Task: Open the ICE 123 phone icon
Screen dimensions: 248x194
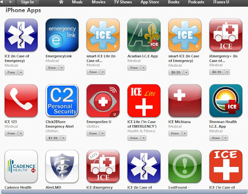Action: pyautogui.click(x=21, y=101)
